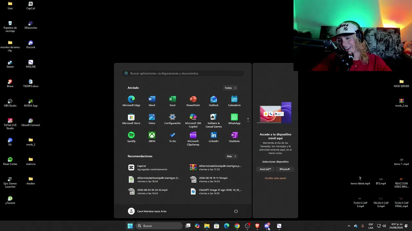The image size is (412, 231).
Task: Select the µTorrent desktop shortcut
Action: coord(10,200)
